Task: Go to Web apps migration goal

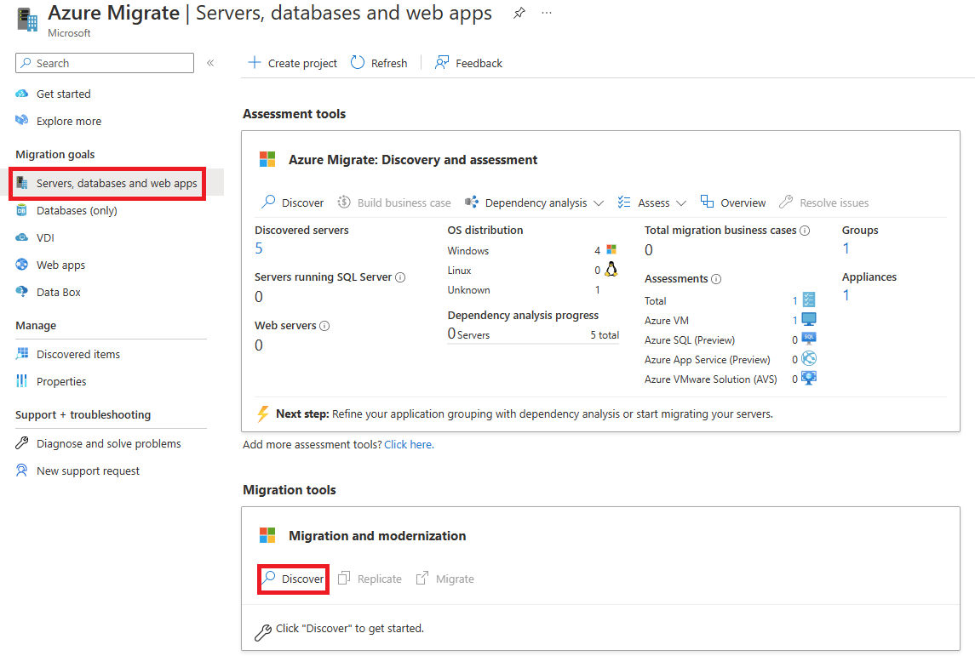Action: pyautogui.click(x=61, y=265)
